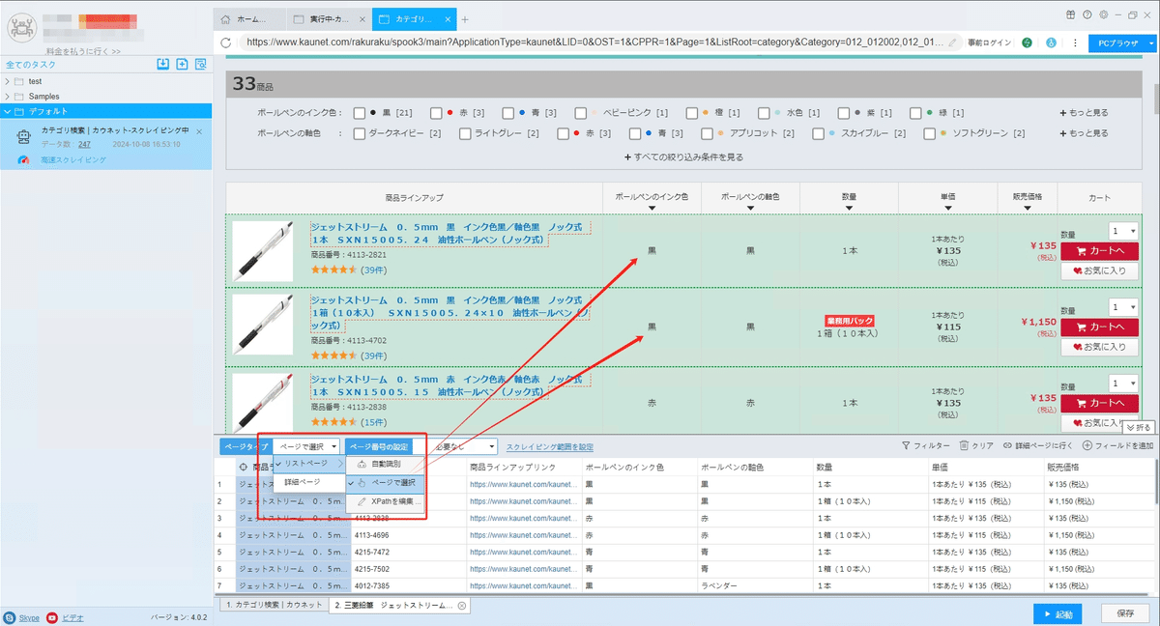Click the reload page icon beside URL

tap(226, 43)
